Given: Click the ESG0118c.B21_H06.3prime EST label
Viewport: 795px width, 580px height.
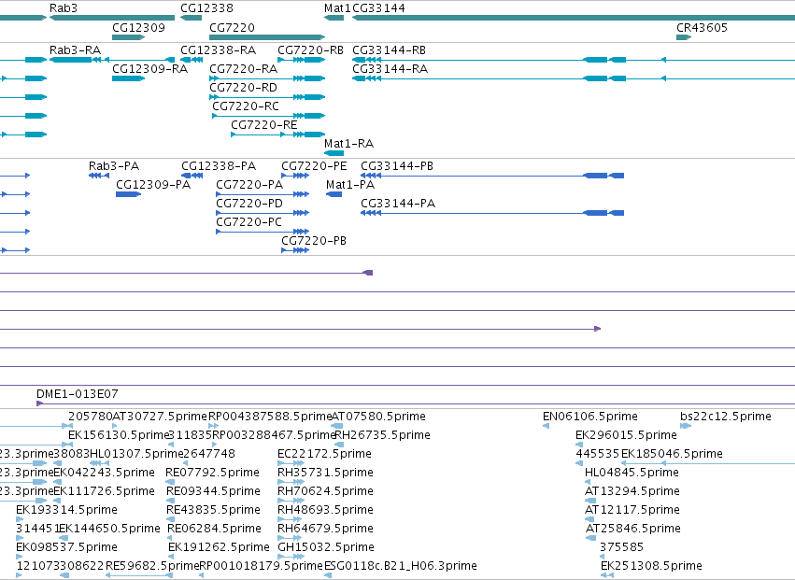Looking at the screenshot, I should click(x=401, y=565).
